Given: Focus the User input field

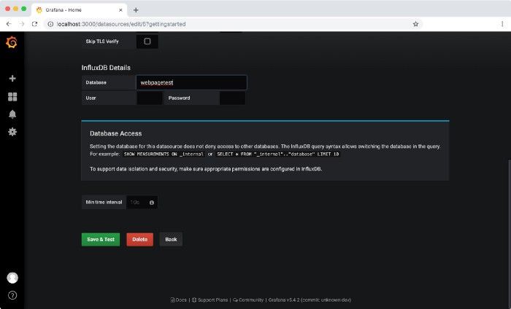Looking at the screenshot, I should [149, 98].
